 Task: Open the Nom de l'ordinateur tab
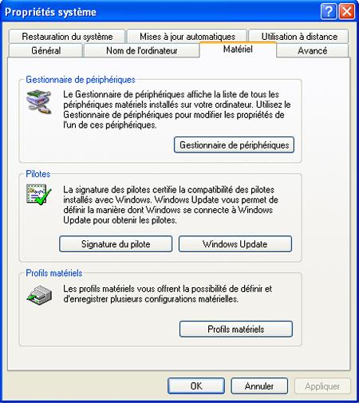coord(141,50)
